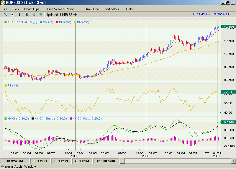Click the black MACD_Signal legend swatch
Viewport: 236px width, 170px height.
click(32, 119)
